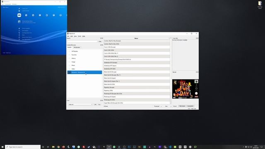Select F1 Racing Championship (Europe) row
The width and height of the screenshot is (265, 149).
coord(137,60)
